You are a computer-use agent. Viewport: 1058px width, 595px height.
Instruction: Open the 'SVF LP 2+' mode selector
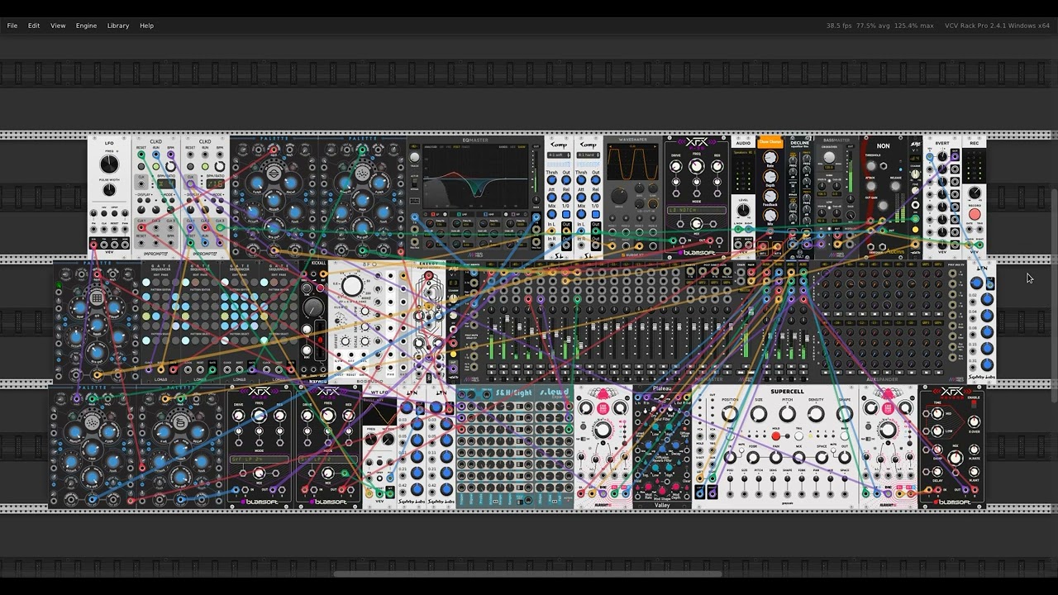click(x=260, y=459)
